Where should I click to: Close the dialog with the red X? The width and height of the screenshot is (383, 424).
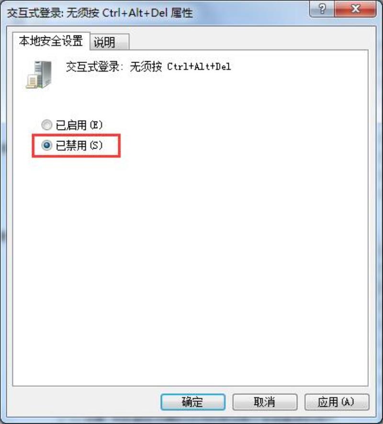tap(355, 9)
